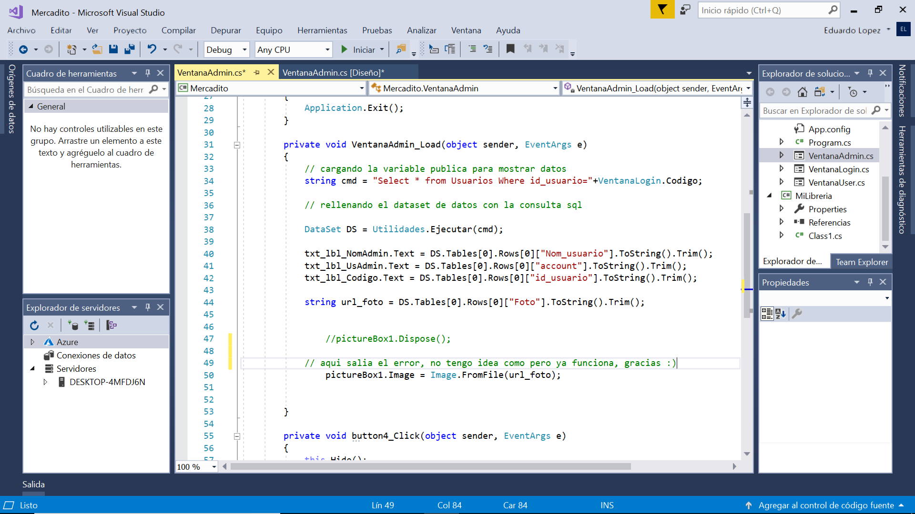915x514 pixels.
Task: Click the Navigate Backward toolbar icon
Action: point(23,49)
